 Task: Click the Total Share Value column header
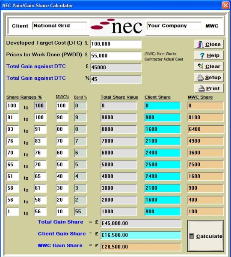click(x=119, y=97)
